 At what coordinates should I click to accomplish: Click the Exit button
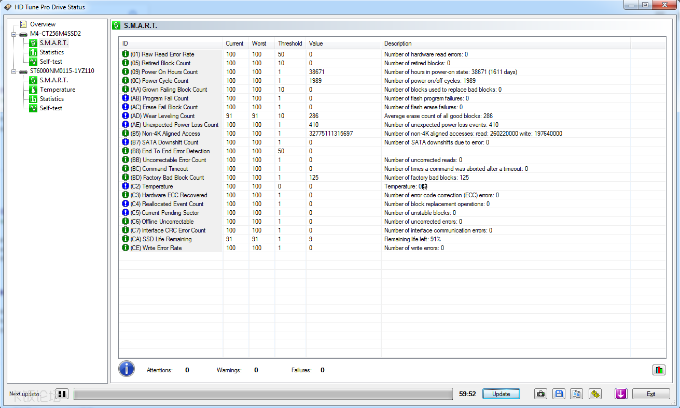click(651, 394)
